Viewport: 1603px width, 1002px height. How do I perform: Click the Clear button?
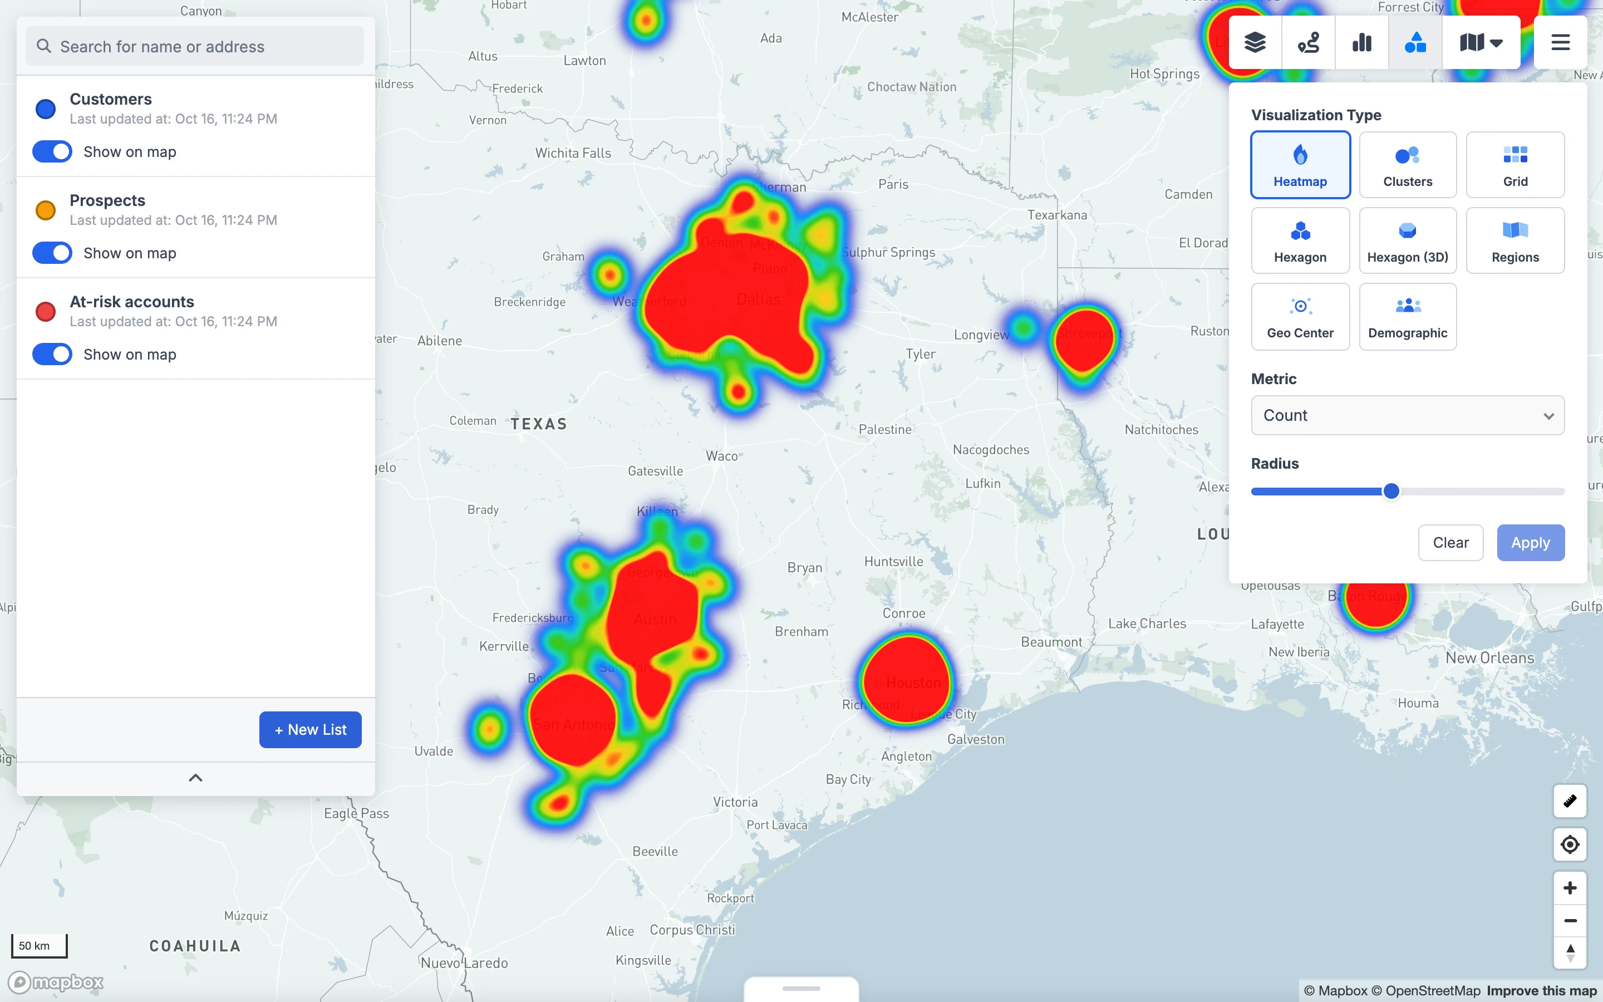click(x=1450, y=543)
